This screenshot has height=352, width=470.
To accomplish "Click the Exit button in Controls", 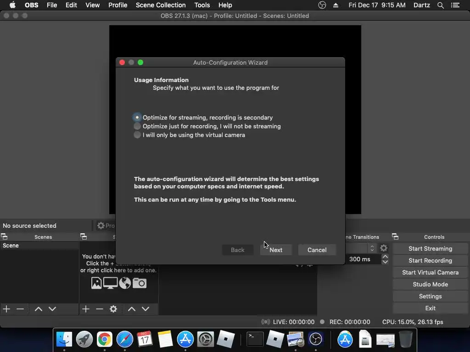I will coord(430,308).
